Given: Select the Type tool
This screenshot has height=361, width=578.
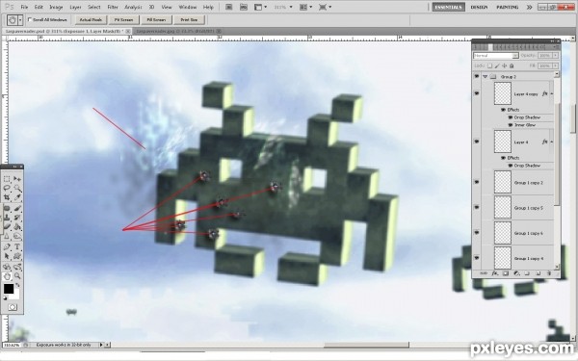Looking at the screenshot, I should pos(17,246).
